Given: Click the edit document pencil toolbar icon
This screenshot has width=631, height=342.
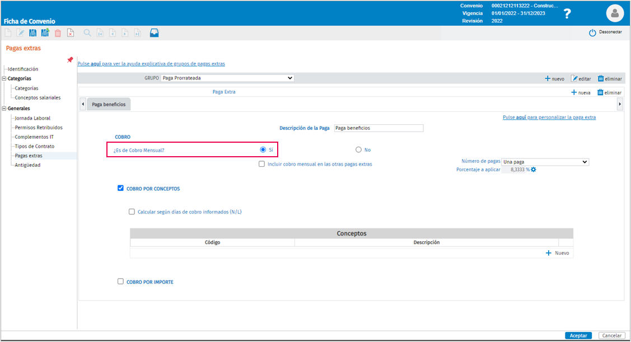Looking at the screenshot, I should 20,33.
